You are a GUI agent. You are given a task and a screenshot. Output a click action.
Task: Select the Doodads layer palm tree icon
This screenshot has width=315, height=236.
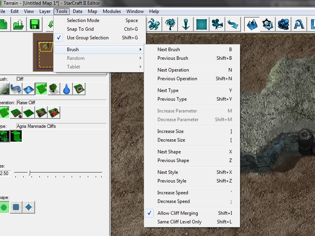[x=170, y=24]
